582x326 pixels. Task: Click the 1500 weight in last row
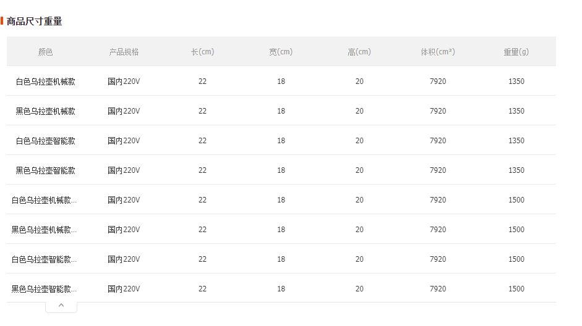tap(516, 289)
